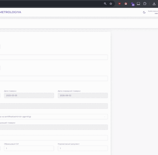Click the browser zoom magnifier icon
This screenshot has height=155, width=158.
point(105,4)
